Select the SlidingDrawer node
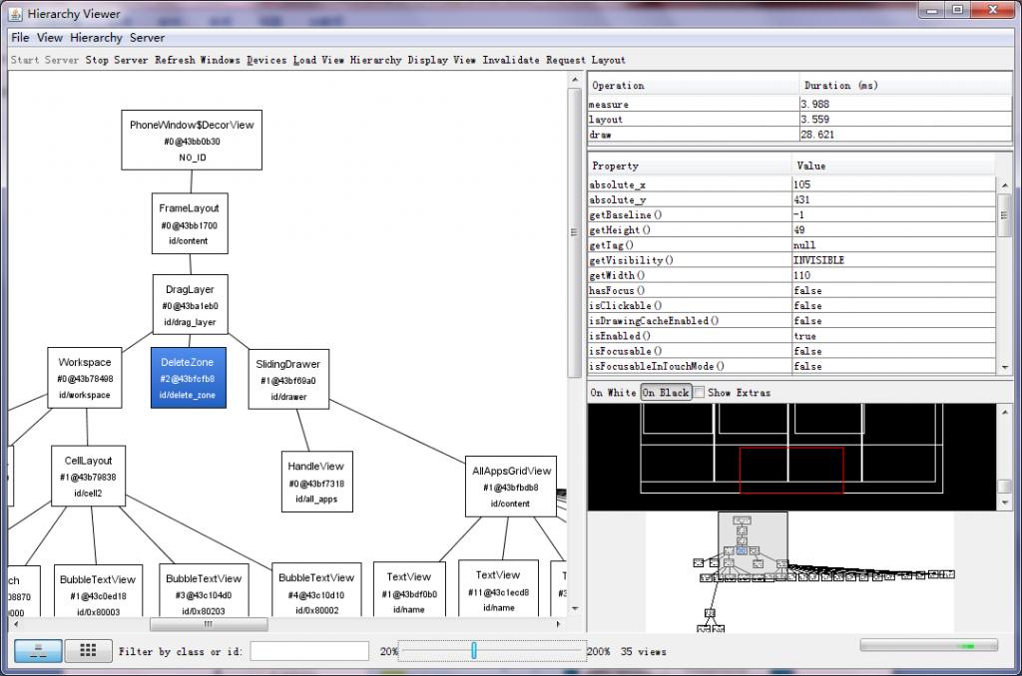 coord(287,378)
